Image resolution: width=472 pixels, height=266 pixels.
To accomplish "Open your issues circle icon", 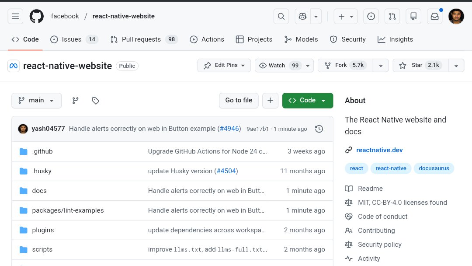I will pyautogui.click(x=371, y=16).
